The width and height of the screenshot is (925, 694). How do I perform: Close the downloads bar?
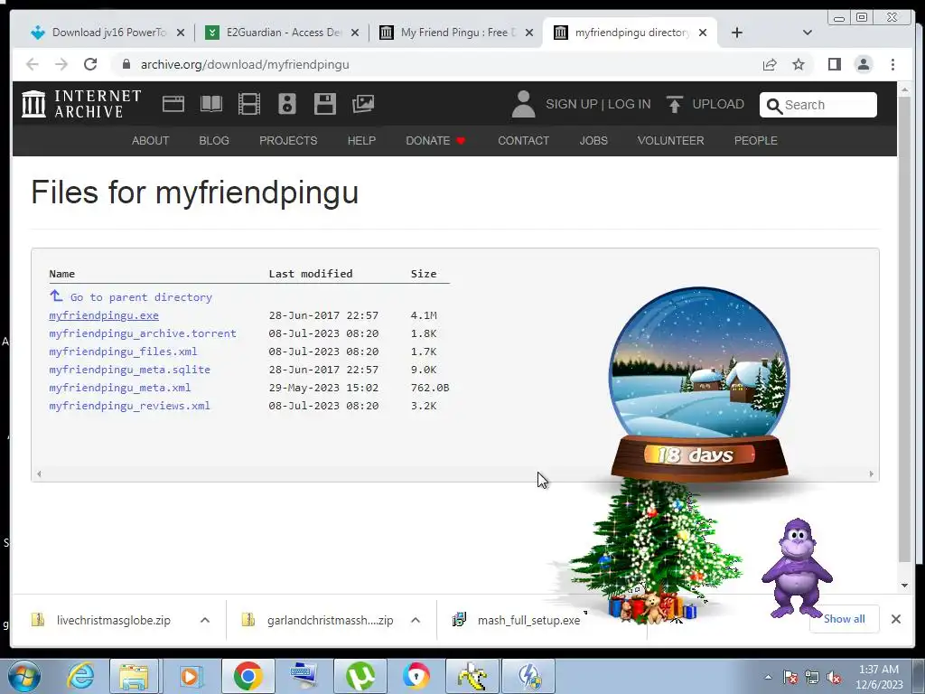[895, 618]
